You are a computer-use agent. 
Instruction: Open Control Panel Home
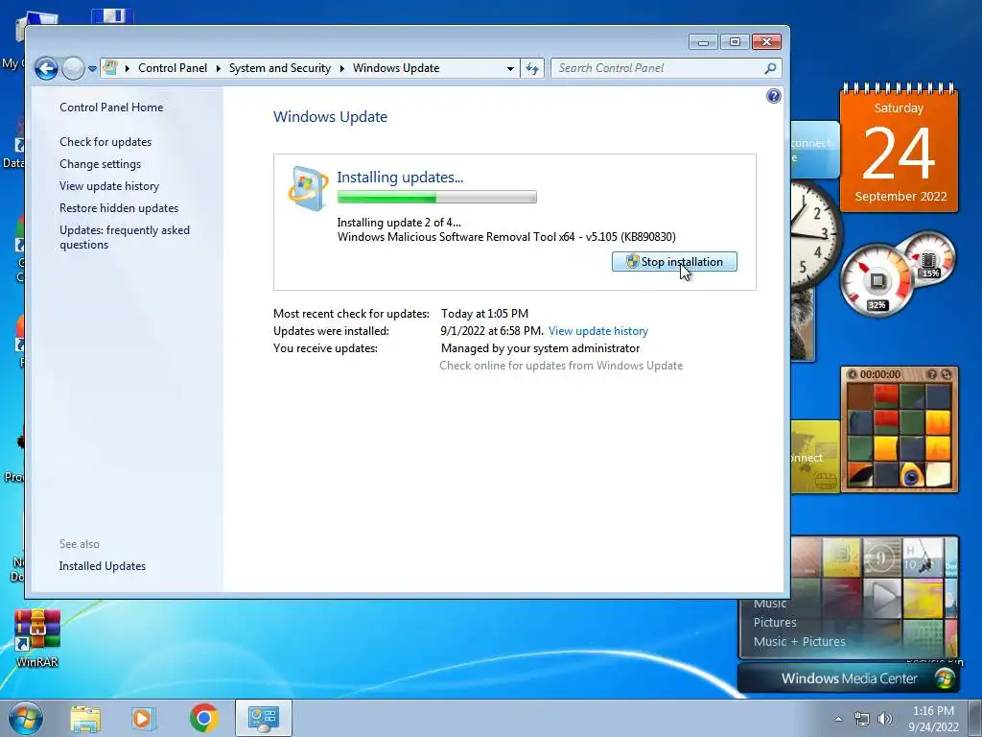[x=111, y=107]
